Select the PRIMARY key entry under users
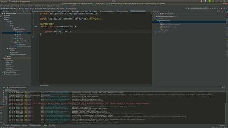The width and height of the screenshot is (228, 128). pos(165,30)
